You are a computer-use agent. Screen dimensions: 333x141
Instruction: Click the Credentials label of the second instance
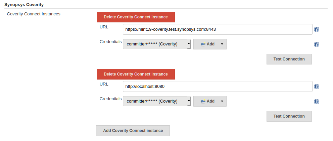point(111,99)
